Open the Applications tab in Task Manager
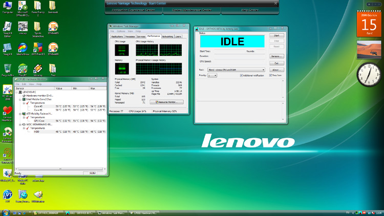The image size is (384, 216). coord(117,36)
